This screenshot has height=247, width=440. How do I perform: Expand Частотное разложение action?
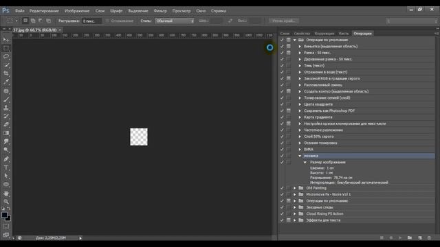300,130
